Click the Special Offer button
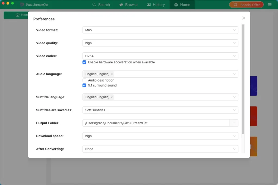This screenshot has width=278, height=185. tap(246, 5)
